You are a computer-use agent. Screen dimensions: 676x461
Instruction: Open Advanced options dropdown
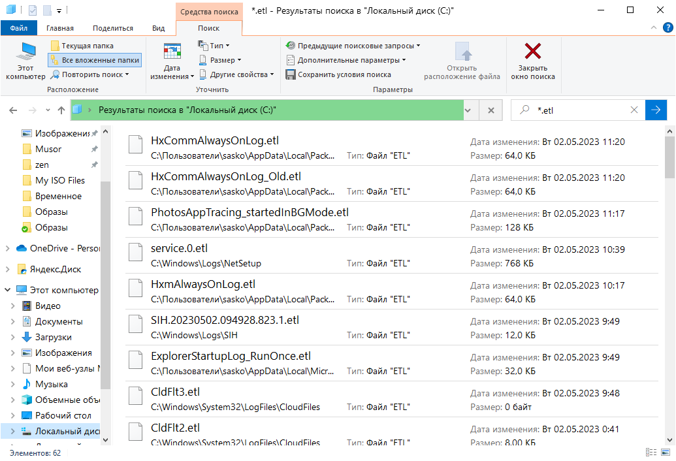point(346,60)
